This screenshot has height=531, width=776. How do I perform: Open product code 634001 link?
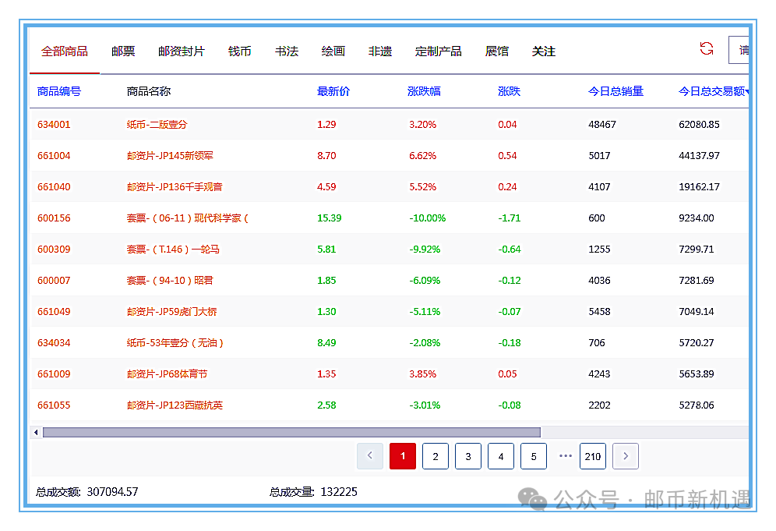pos(54,125)
